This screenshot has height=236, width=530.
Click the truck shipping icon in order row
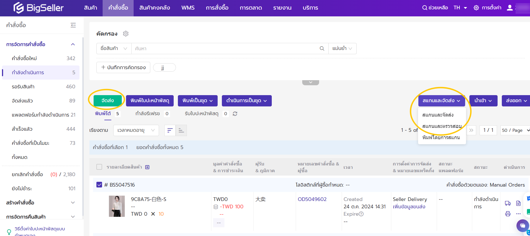pyautogui.click(x=508, y=203)
